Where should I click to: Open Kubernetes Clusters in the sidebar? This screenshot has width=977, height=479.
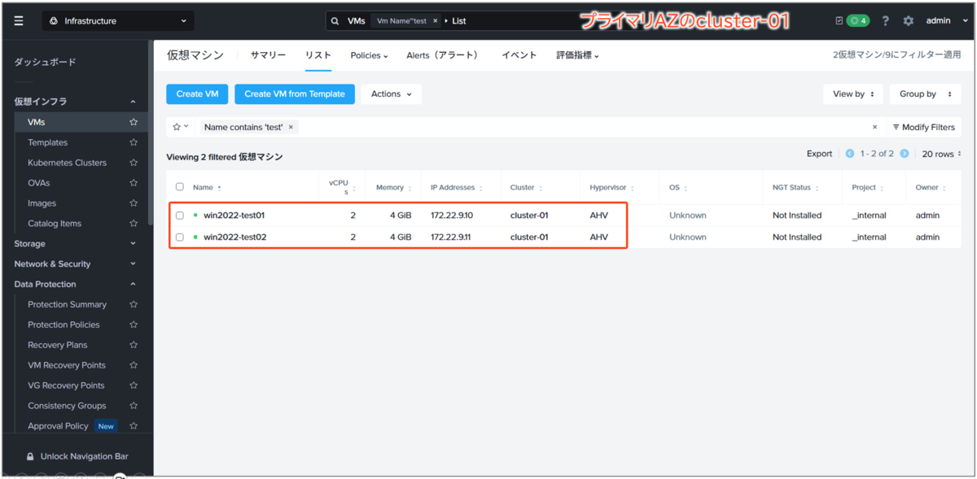[x=67, y=163]
